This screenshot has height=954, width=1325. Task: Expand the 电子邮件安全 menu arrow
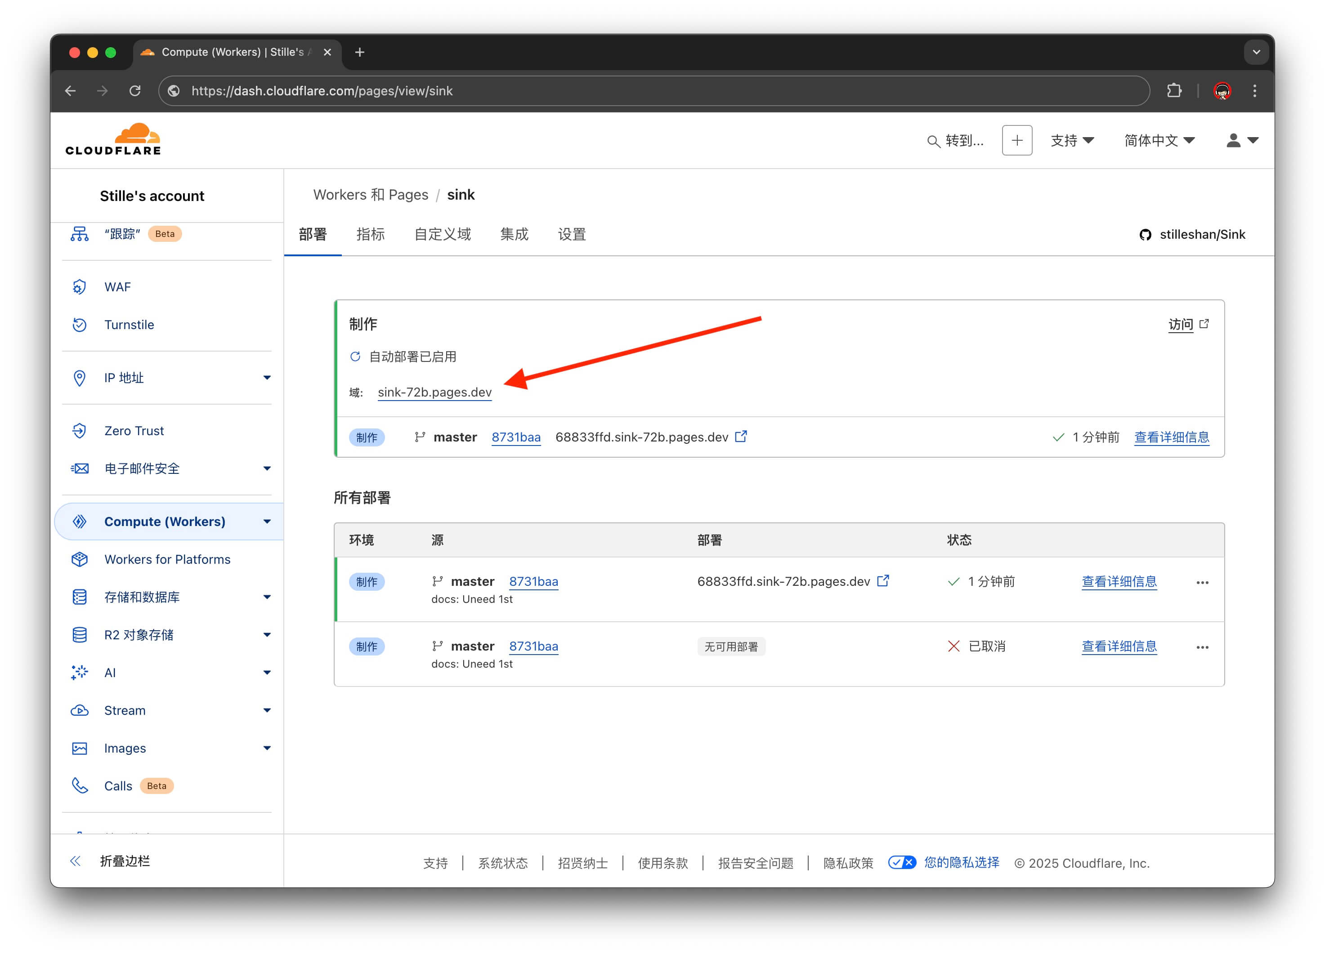pyautogui.click(x=267, y=468)
